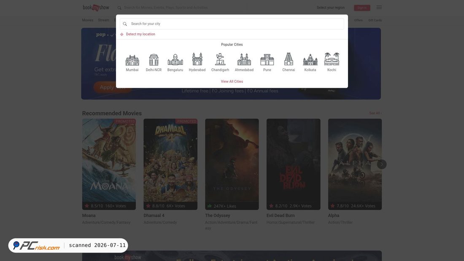Image resolution: width=464 pixels, height=261 pixels.
Task: Choose the Delhi-NCR city icon
Action: tap(154, 60)
